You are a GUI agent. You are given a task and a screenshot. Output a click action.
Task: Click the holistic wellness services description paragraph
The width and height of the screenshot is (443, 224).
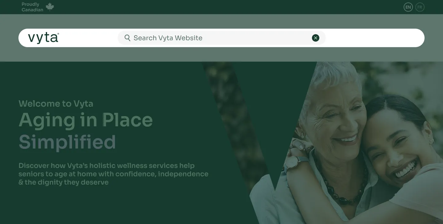tap(113, 174)
